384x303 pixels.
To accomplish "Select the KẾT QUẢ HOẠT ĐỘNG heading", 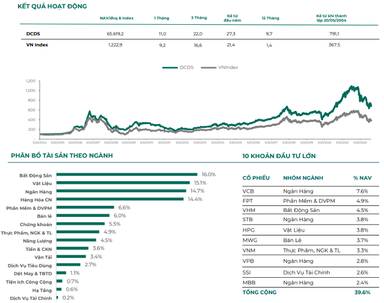I will click(x=52, y=6).
